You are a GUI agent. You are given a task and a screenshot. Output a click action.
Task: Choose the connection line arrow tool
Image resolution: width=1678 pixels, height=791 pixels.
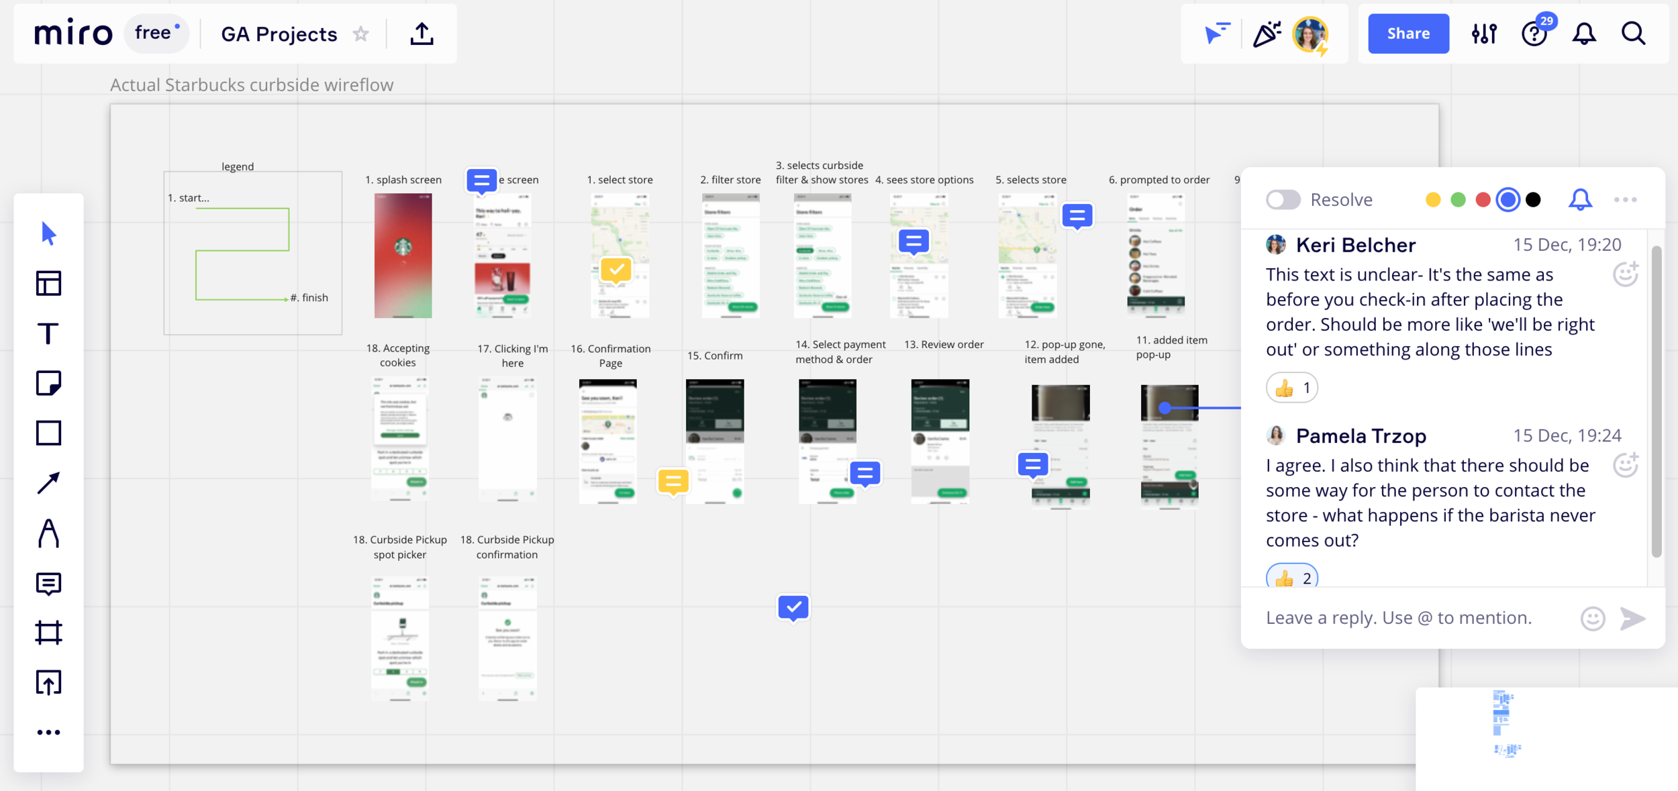(48, 483)
